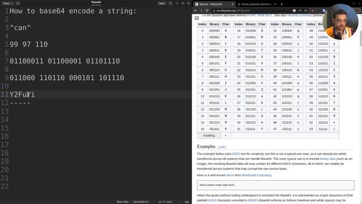Click Char cell 'u' in index 46 row
This screenshot has height=204, width=362.
point(298,122)
